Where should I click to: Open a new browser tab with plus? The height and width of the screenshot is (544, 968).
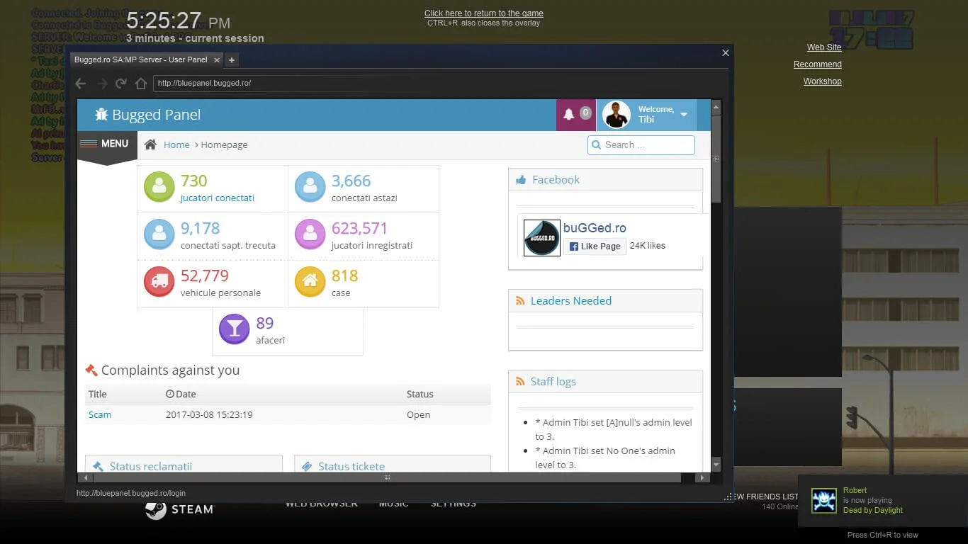[232, 60]
